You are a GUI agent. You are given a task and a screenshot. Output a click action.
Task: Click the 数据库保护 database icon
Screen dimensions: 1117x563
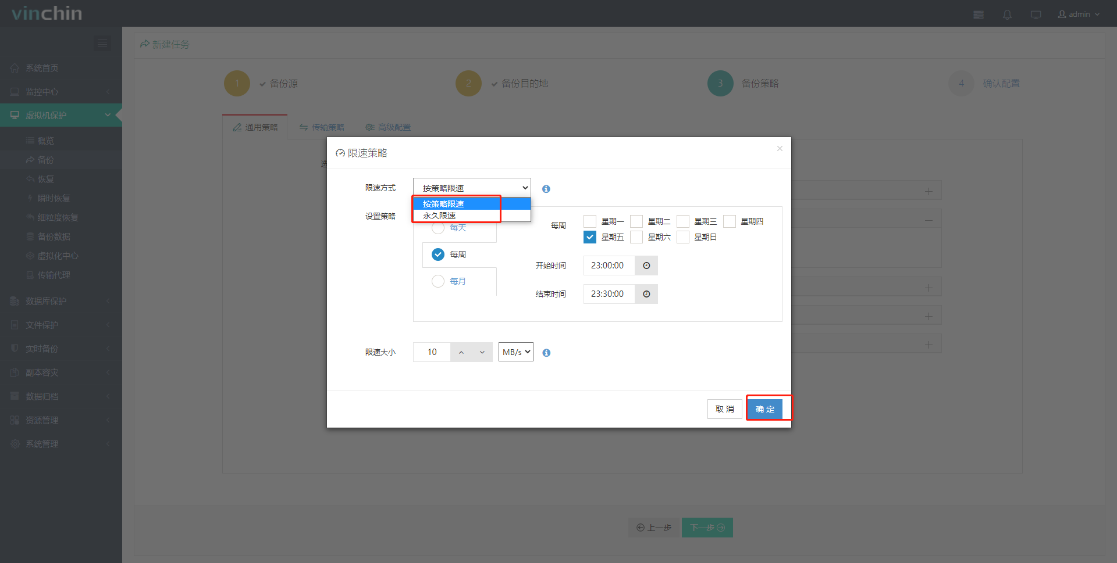(x=15, y=301)
